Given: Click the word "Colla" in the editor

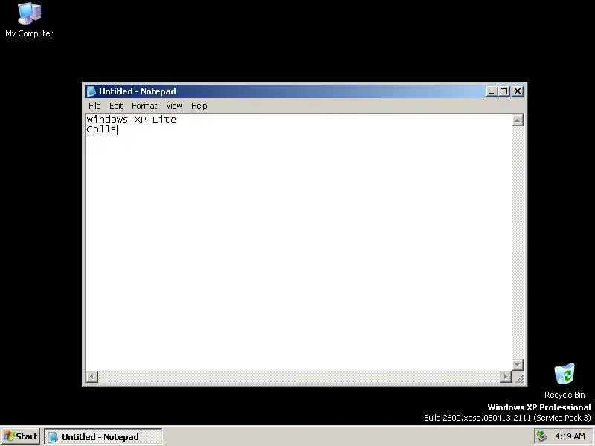Looking at the screenshot, I should pos(102,129).
